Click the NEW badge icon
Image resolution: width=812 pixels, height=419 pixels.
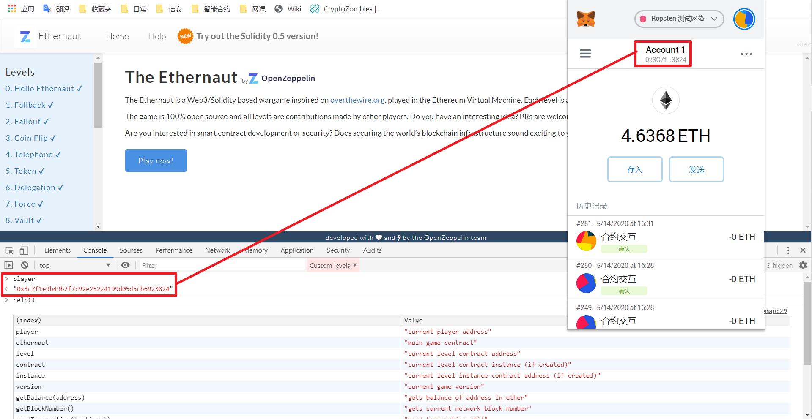[185, 36]
